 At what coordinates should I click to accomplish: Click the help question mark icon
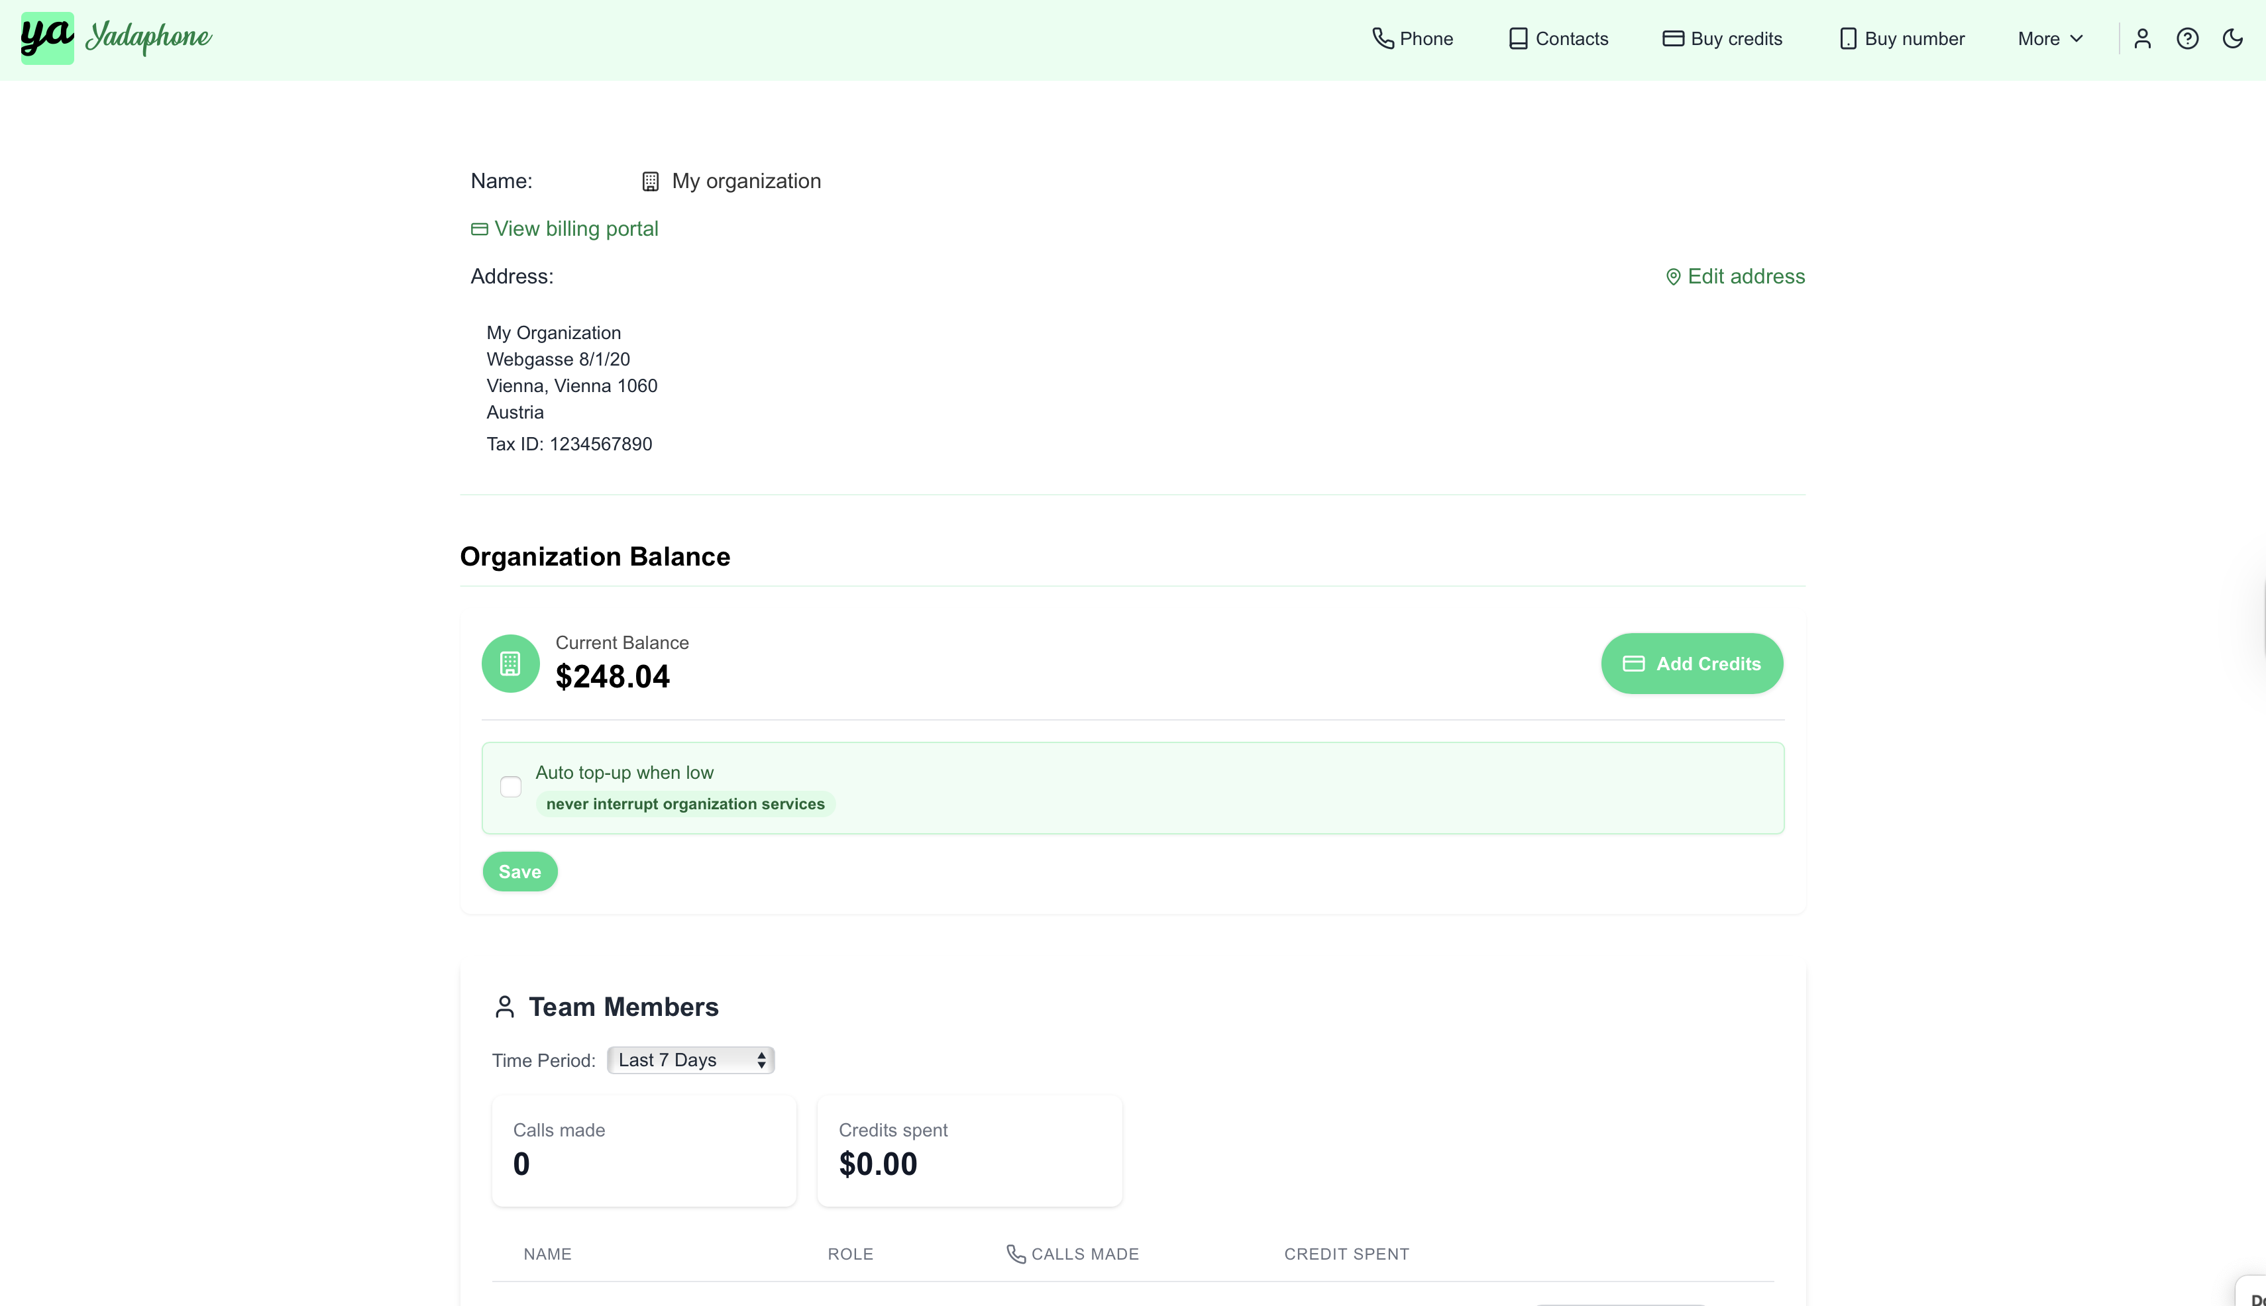[x=2187, y=38]
